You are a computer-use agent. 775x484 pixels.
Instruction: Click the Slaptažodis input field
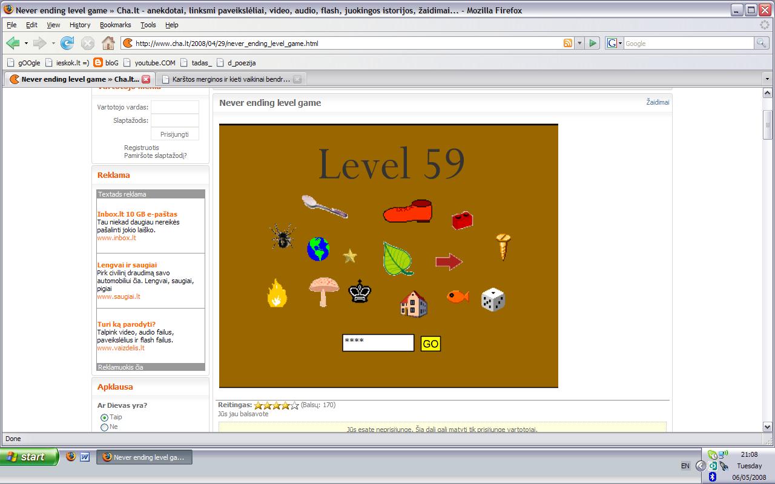coord(174,120)
